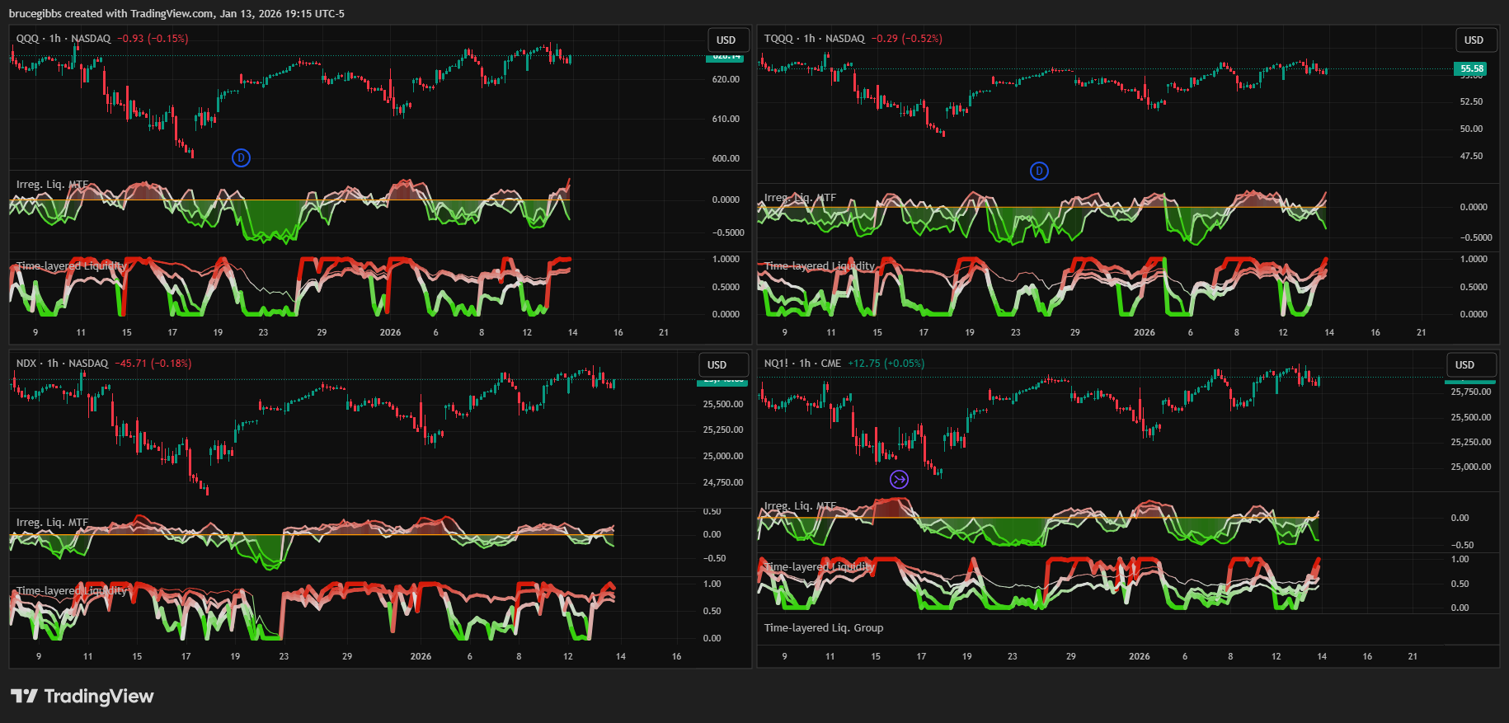The height and width of the screenshot is (723, 1509).
Task: Click the dividend D marker on TQQQ chart
Action: pos(1039,171)
